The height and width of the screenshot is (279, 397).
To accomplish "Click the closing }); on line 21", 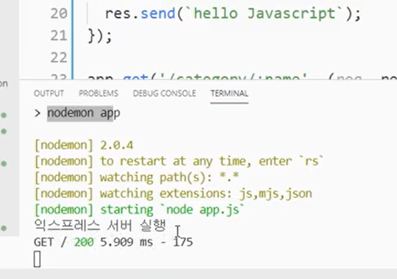I will coord(100,36).
